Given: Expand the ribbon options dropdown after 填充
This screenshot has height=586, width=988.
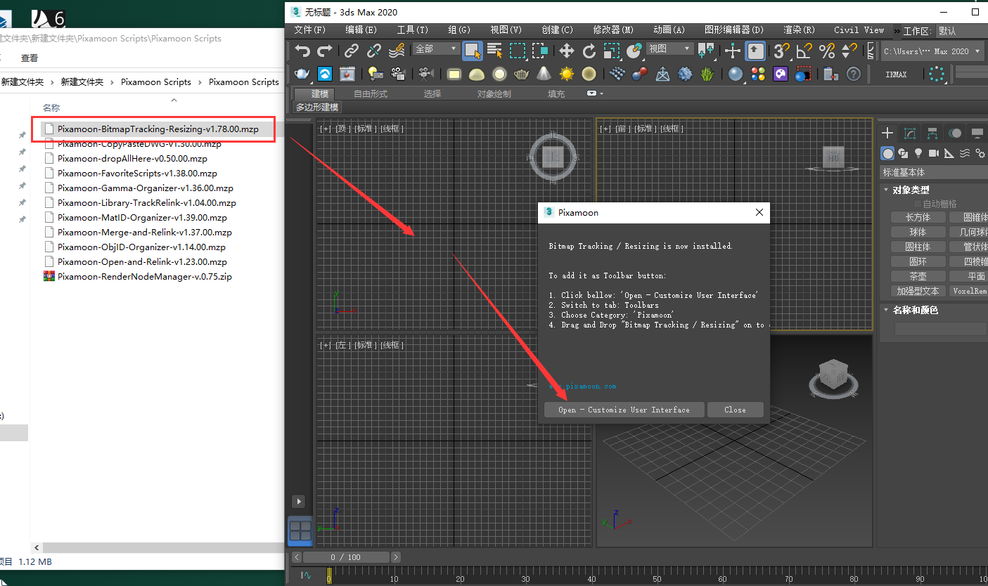Looking at the screenshot, I should tap(595, 93).
